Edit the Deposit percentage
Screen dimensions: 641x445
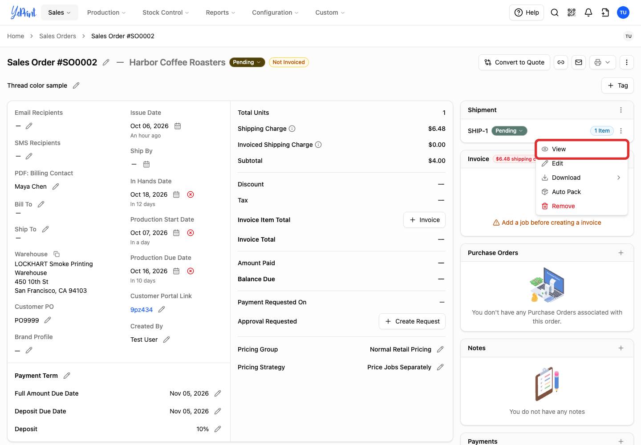(x=218, y=429)
